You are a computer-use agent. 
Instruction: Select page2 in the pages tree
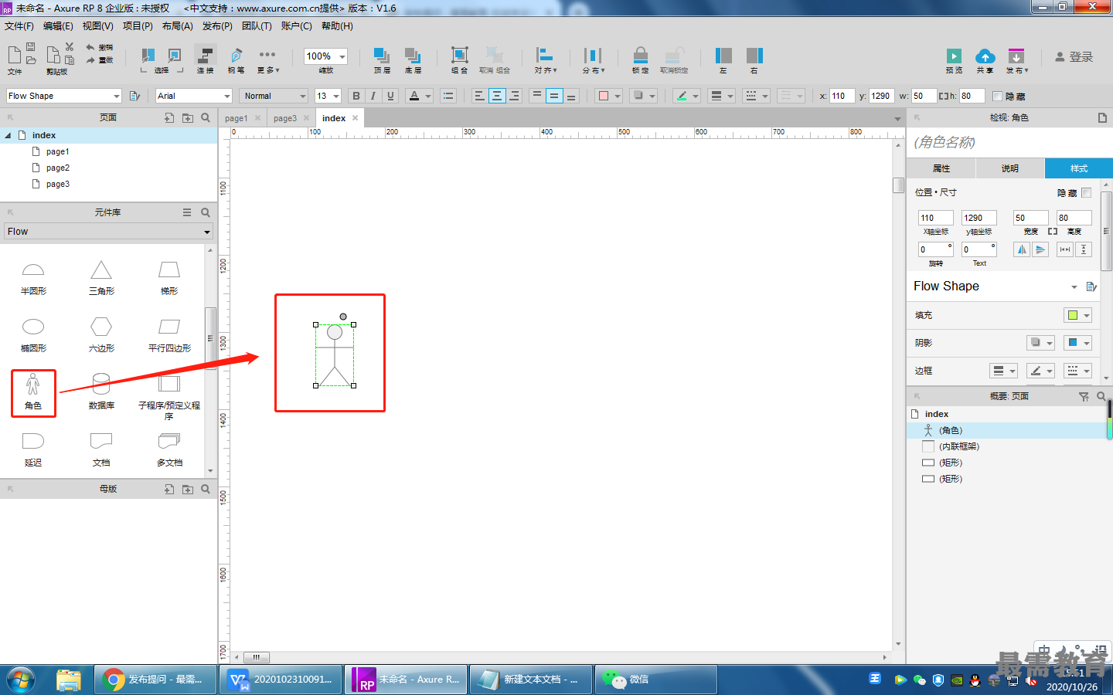pos(58,168)
